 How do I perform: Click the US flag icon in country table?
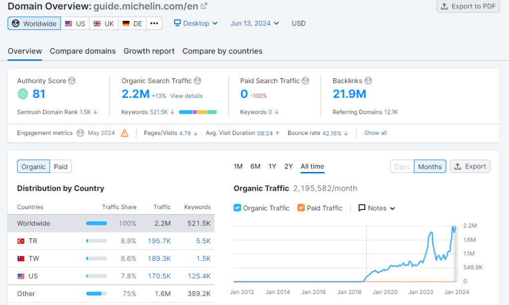click(x=21, y=276)
